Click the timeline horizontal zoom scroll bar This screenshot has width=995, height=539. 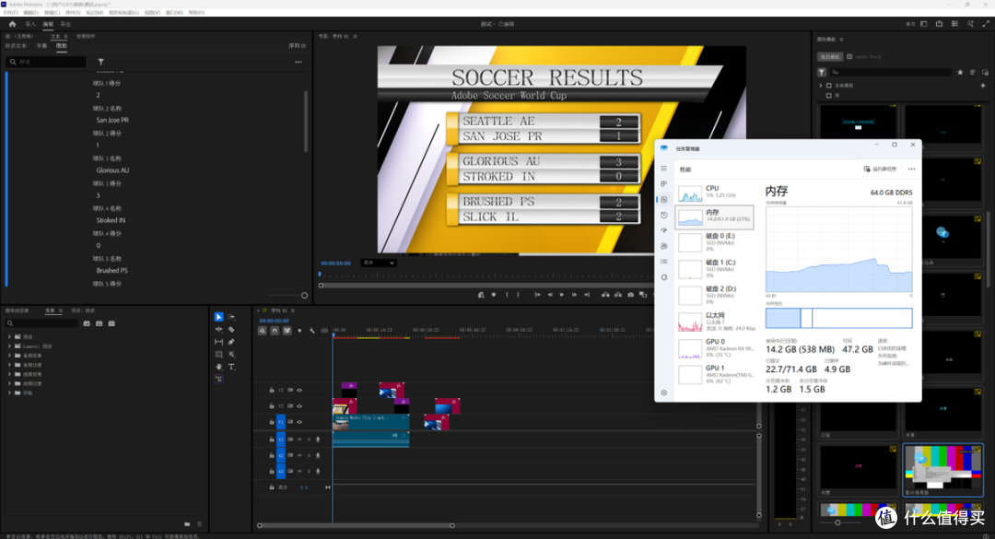pyautogui.click(x=356, y=526)
